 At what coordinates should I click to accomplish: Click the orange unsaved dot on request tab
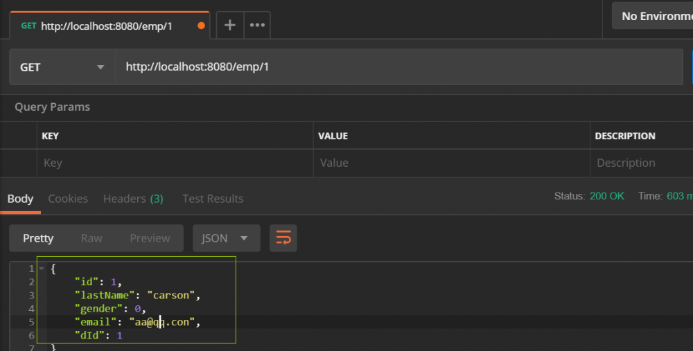tap(202, 26)
